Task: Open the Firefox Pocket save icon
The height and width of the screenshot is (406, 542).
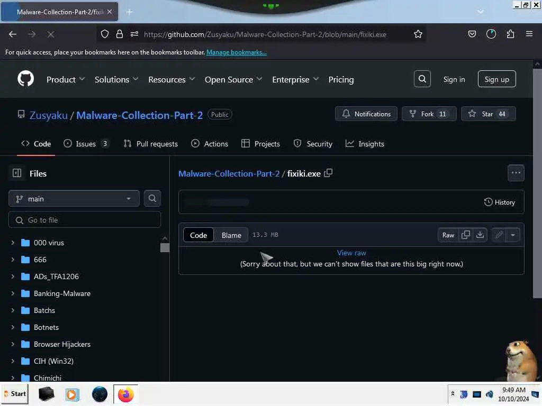Action: pyautogui.click(x=472, y=34)
